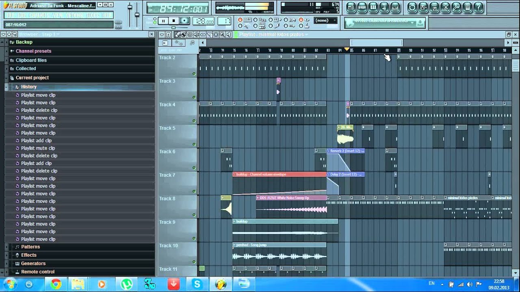Click the playlist horizontal scrollbar thumb

coord(376,43)
